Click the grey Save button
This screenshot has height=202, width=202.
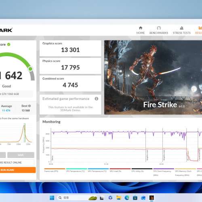coord(21,155)
